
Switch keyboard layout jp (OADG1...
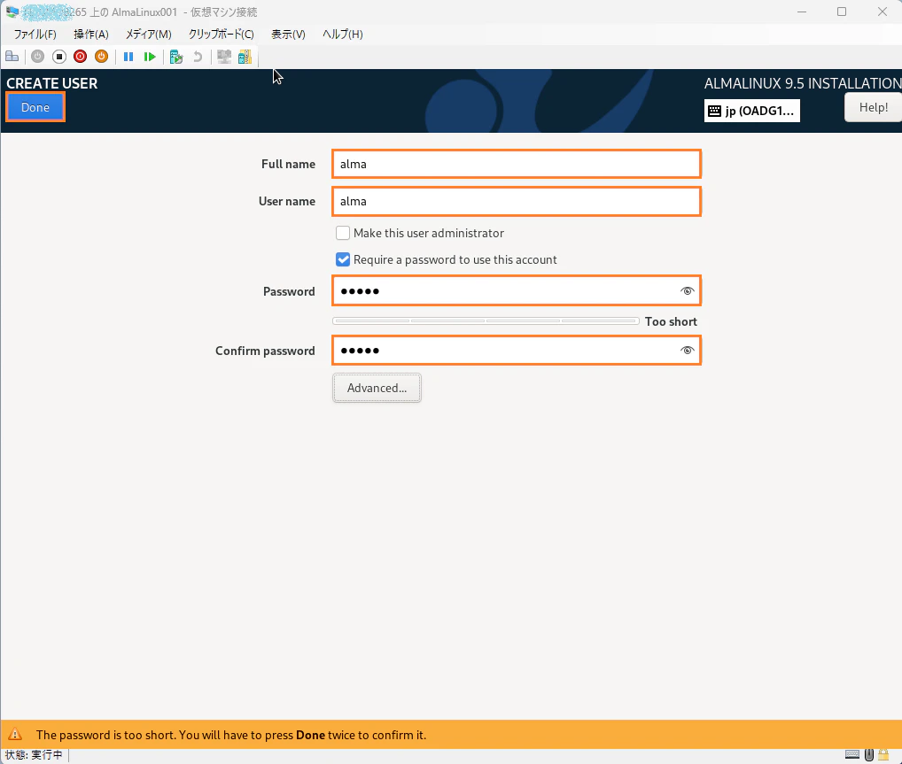752,111
